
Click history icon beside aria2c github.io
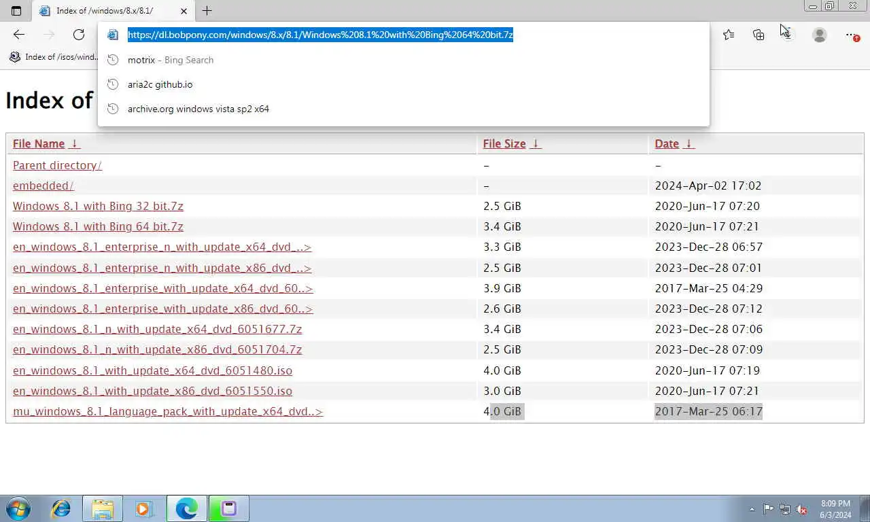tap(114, 84)
